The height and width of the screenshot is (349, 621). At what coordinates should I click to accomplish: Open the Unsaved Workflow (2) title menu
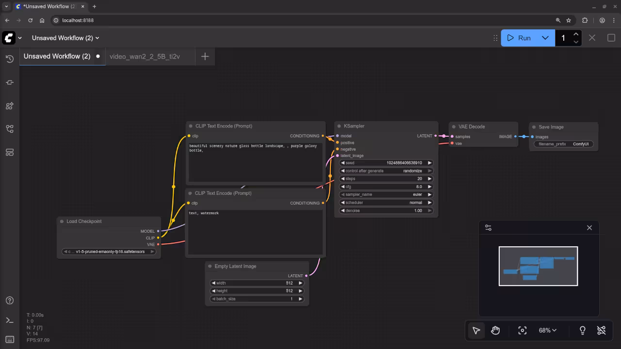(x=65, y=38)
